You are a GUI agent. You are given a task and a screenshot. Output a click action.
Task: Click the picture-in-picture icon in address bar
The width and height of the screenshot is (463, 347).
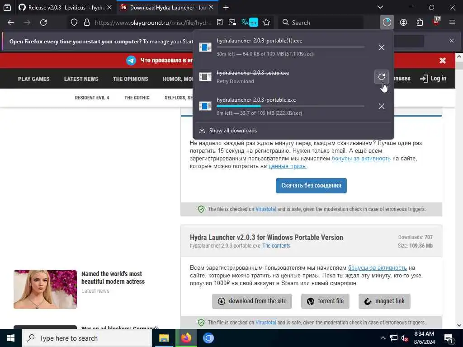click(232, 23)
